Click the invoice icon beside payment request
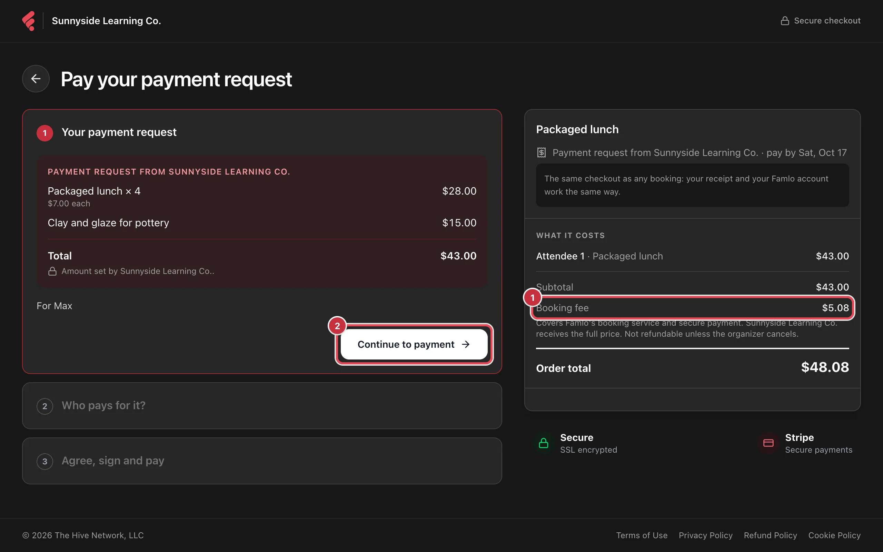 [x=542, y=152]
